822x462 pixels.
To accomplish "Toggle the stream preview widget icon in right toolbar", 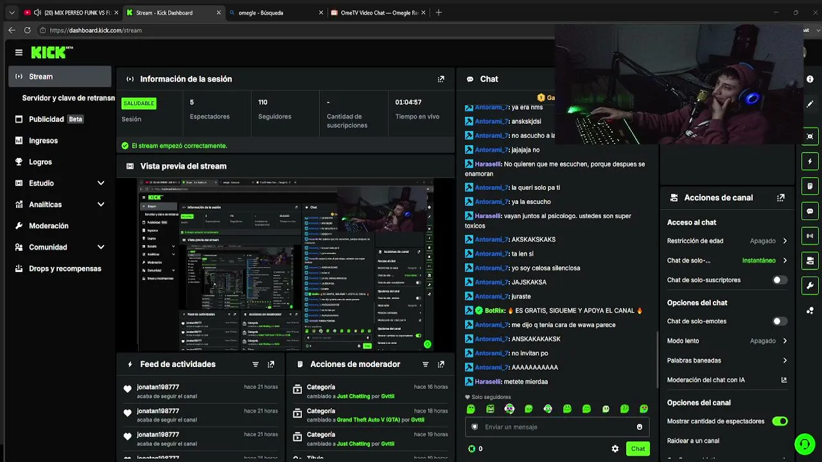I will point(810,136).
